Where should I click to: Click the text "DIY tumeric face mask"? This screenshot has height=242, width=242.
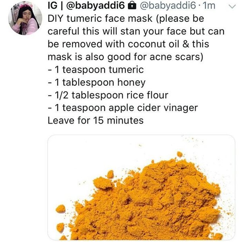click(100, 19)
